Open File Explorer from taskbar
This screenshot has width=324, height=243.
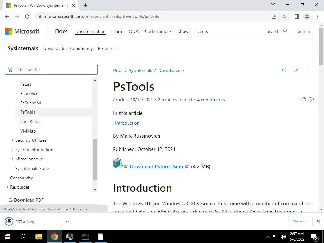(x=39, y=237)
